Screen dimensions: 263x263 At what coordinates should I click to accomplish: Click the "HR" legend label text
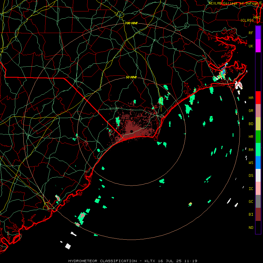(251, 137)
